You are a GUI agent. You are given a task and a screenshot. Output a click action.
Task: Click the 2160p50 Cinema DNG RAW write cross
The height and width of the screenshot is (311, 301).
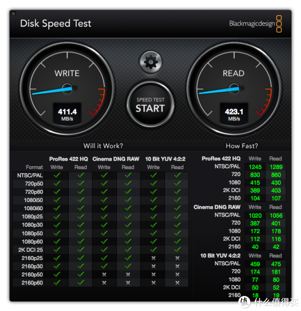(x=104, y=274)
